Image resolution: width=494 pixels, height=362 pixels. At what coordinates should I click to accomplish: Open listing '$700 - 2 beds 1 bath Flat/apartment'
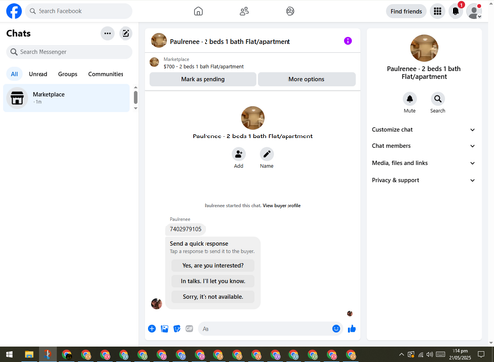click(204, 66)
